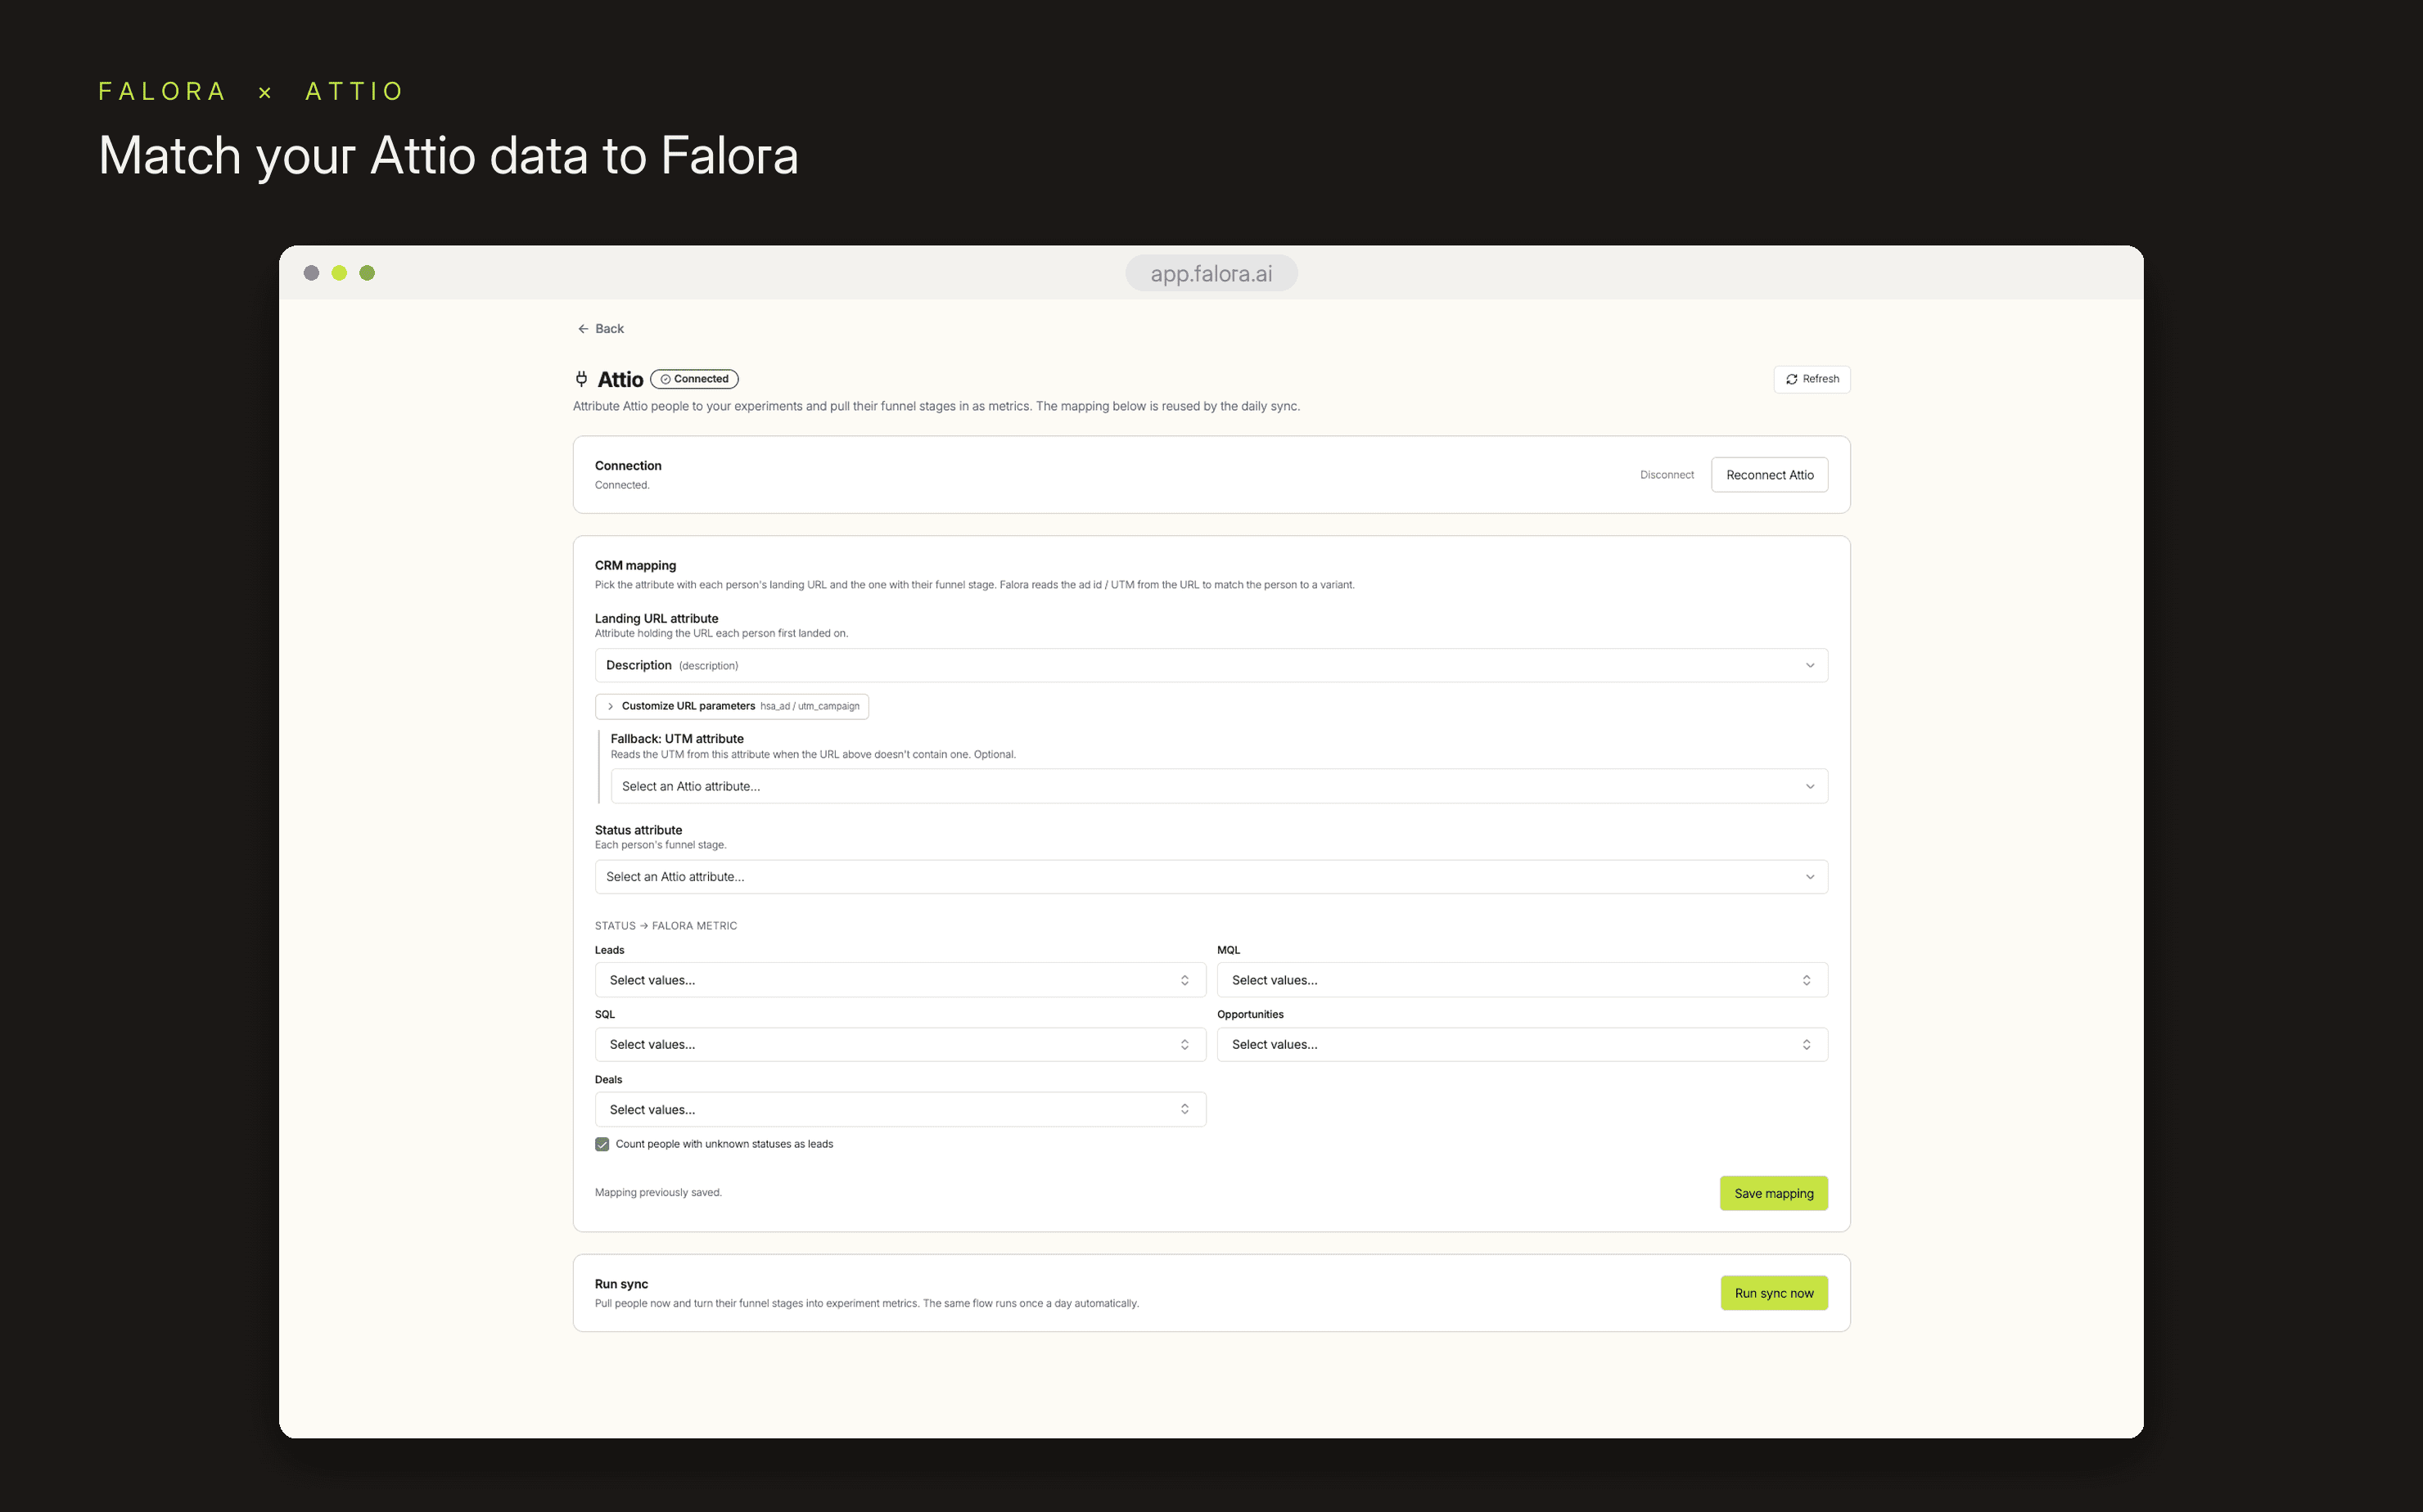Open the Landing URL attribute dropdown
The height and width of the screenshot is (1512, 2423).
(1211, 665)
